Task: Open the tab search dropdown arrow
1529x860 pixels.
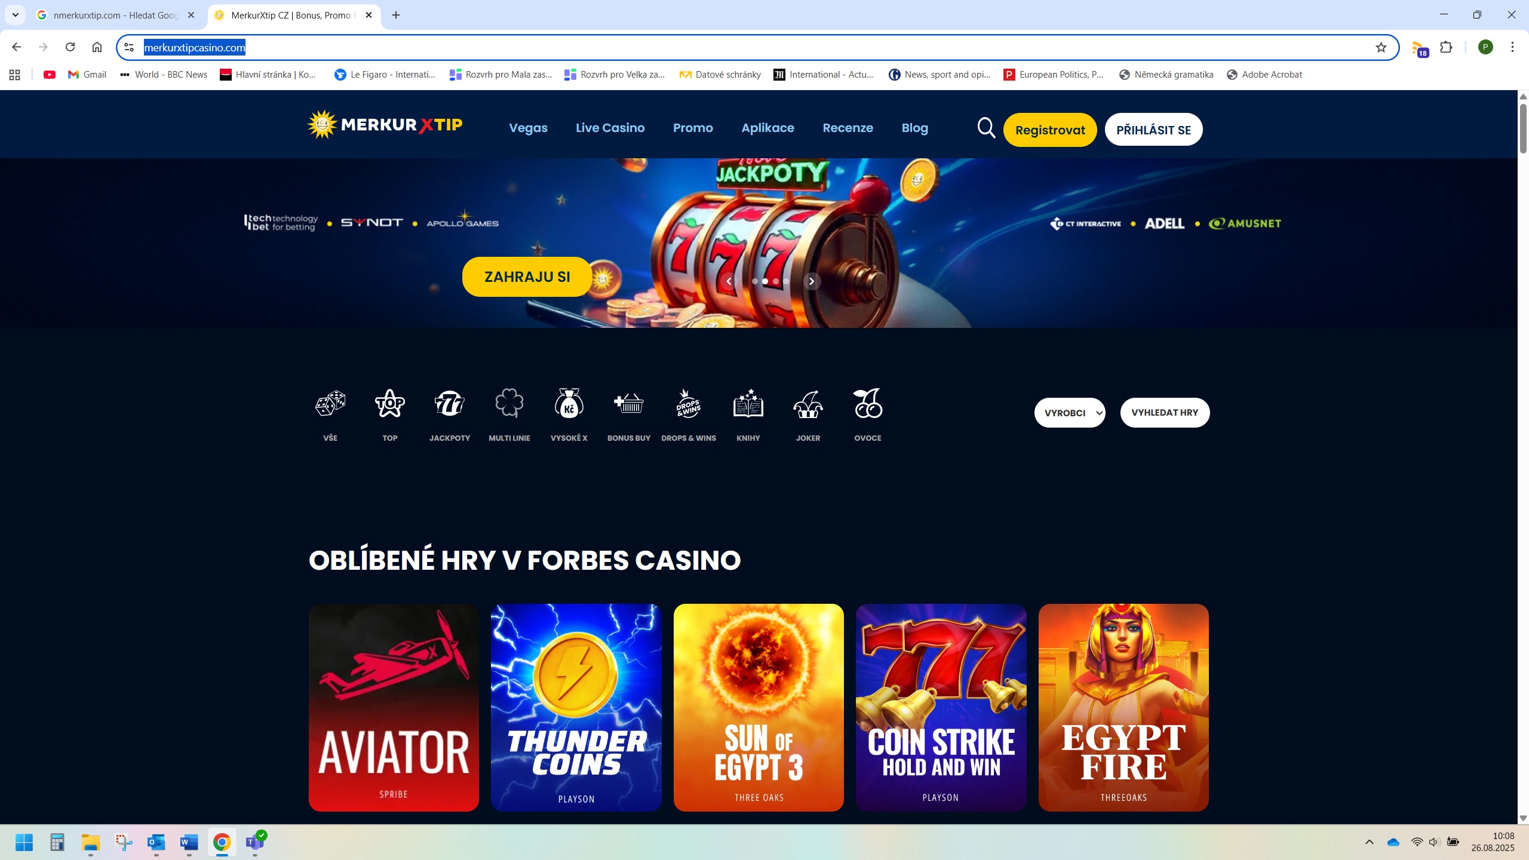Action: tap(16, 15)
